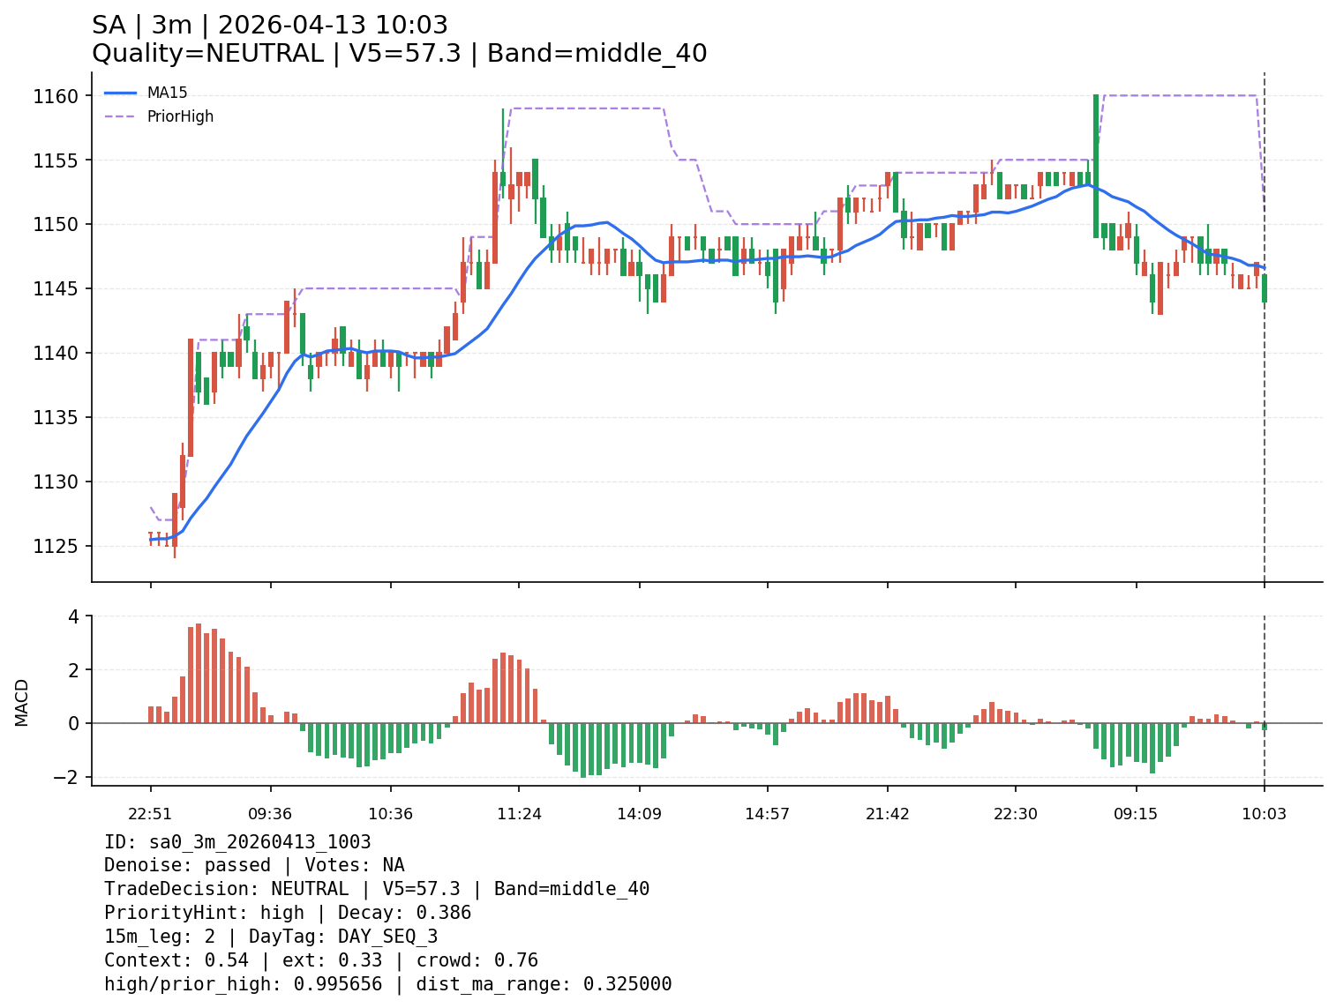
Task: Click the 11:24 time axis label
Action: coord(519,814)
